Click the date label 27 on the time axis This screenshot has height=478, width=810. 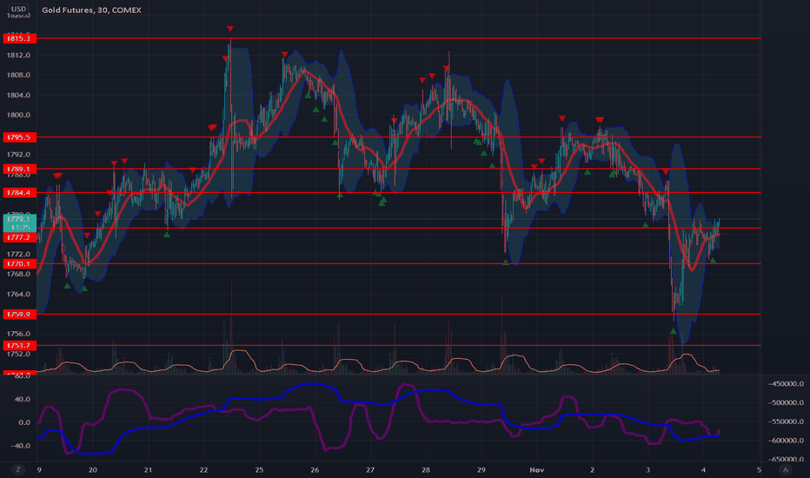point(370,469)
